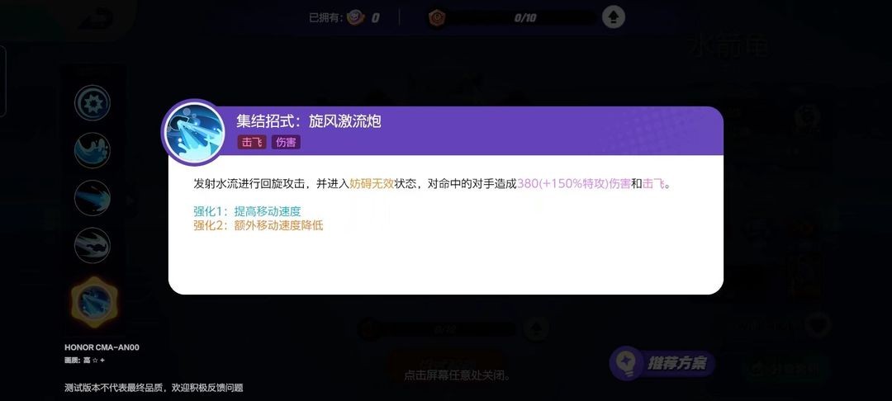This screenshot has height=401, width=892.
Task: Select the gear-shaped passive skill icon
Action: [x=93, y=103]
